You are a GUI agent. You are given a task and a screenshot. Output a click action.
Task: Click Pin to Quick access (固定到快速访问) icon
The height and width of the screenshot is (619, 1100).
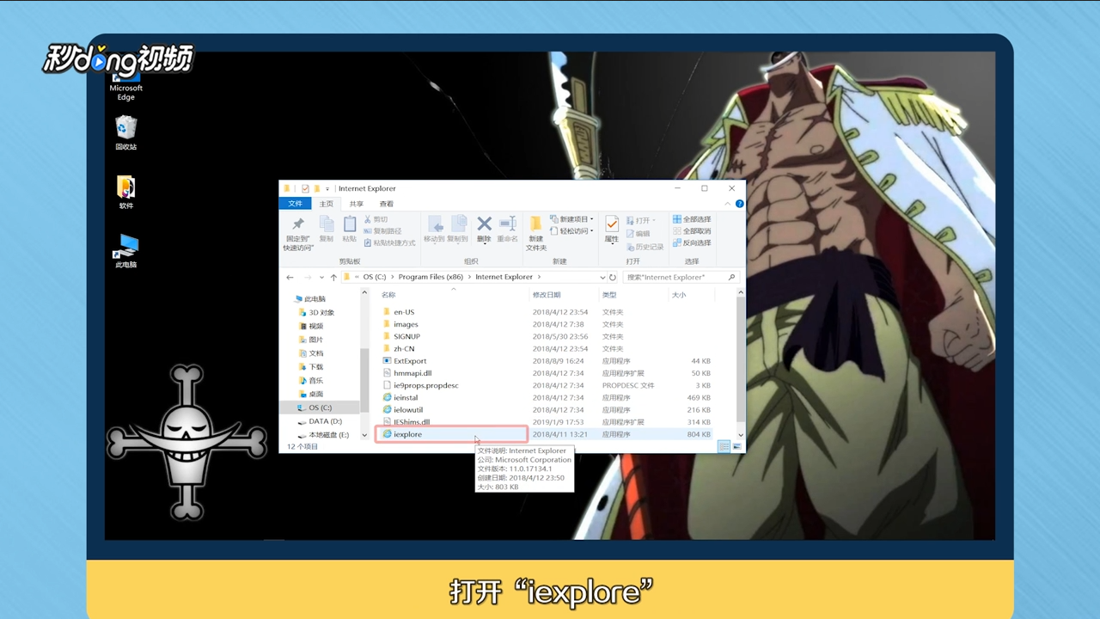coord(298,224)
